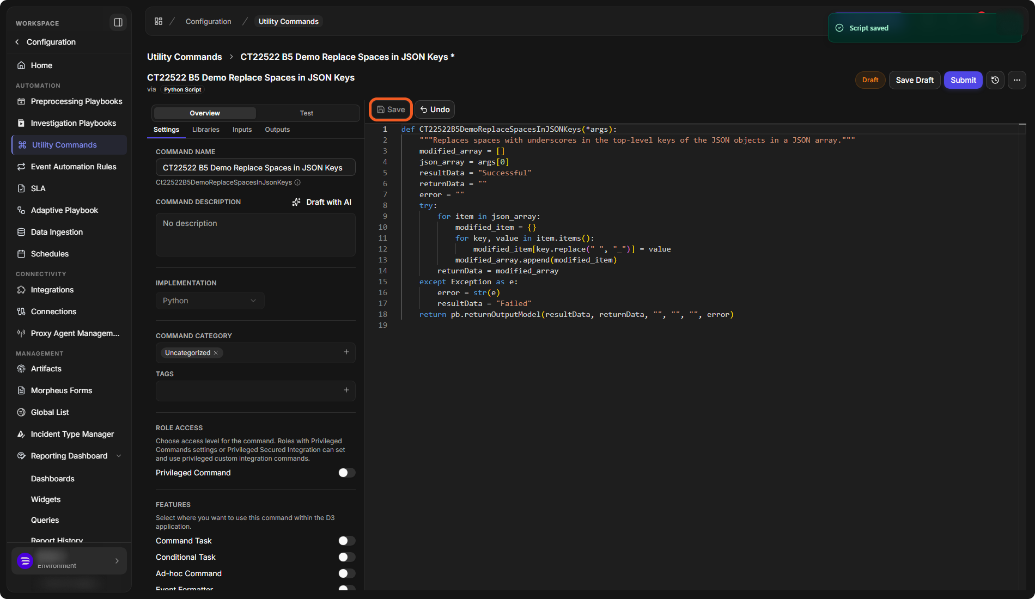Click the Draft with AI sparkle icon
This screenshot has width=1035, height=599.
tap(296, 202)
